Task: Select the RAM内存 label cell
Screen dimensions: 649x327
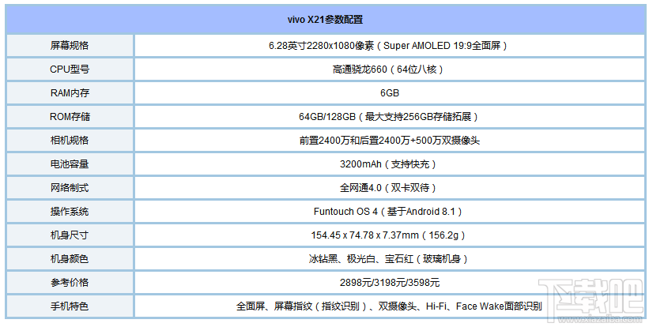Action: point(70,93)
